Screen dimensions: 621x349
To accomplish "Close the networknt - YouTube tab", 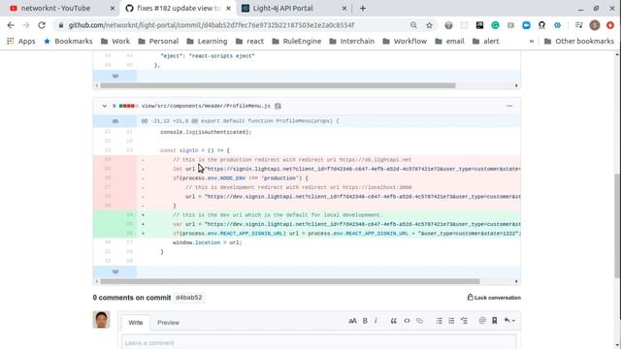I will [113, 9].
